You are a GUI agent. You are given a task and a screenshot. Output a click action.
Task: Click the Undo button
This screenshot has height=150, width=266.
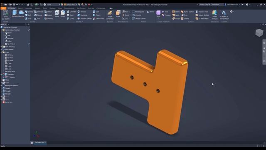click(x=17, y=5)
